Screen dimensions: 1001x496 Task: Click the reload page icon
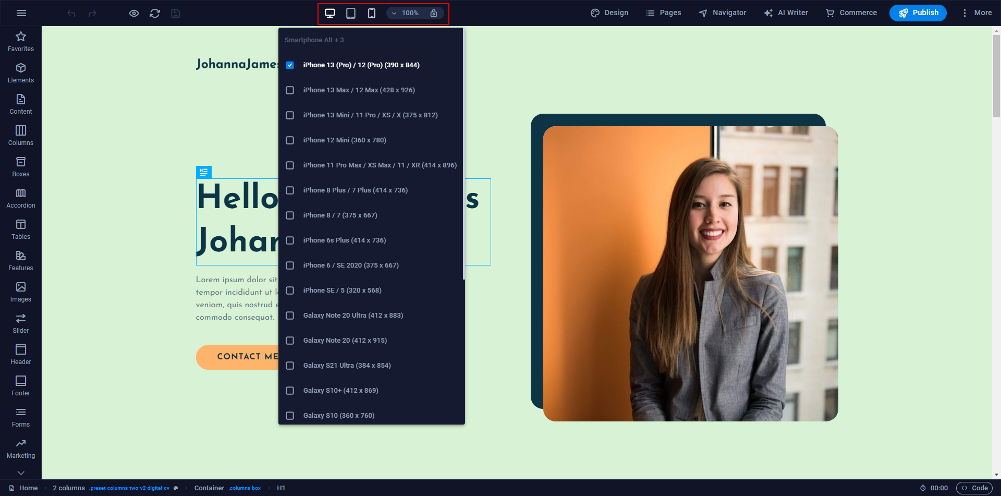tap(155, 13)
